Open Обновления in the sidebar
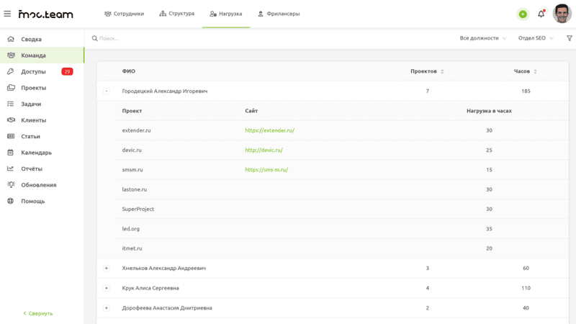 pyautogui.click(x=42, y=185)
